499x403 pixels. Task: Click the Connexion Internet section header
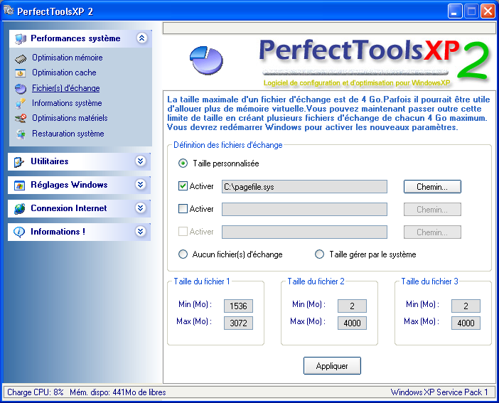79,208
